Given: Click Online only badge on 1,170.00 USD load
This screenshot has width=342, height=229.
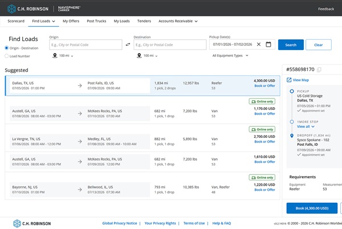Looking at the screenshot, I should [x=262, y=101].
